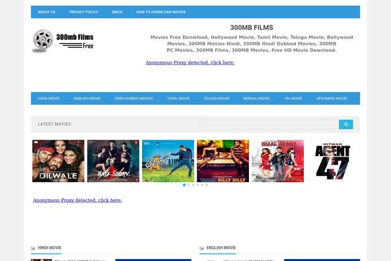Click the Anonymous Proxy detected link below the slider

[x=78, y=200]
